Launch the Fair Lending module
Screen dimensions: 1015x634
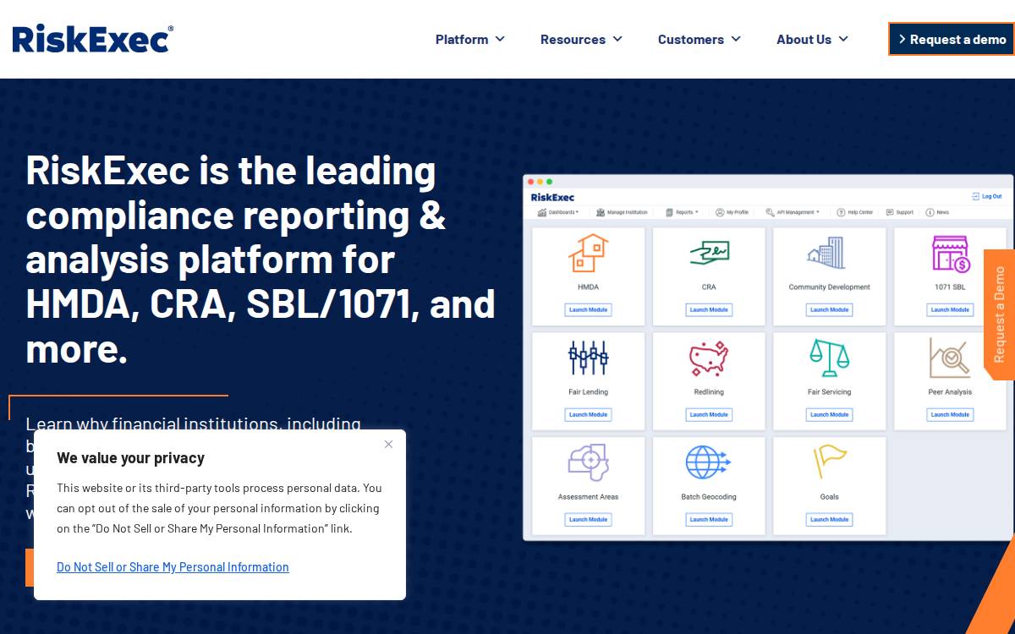588,415
